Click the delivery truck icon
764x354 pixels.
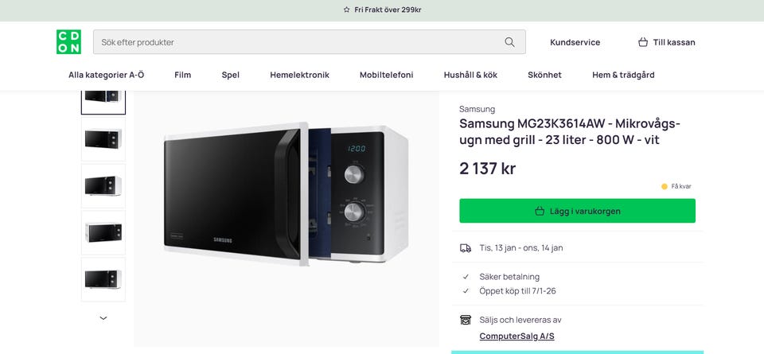466,247
